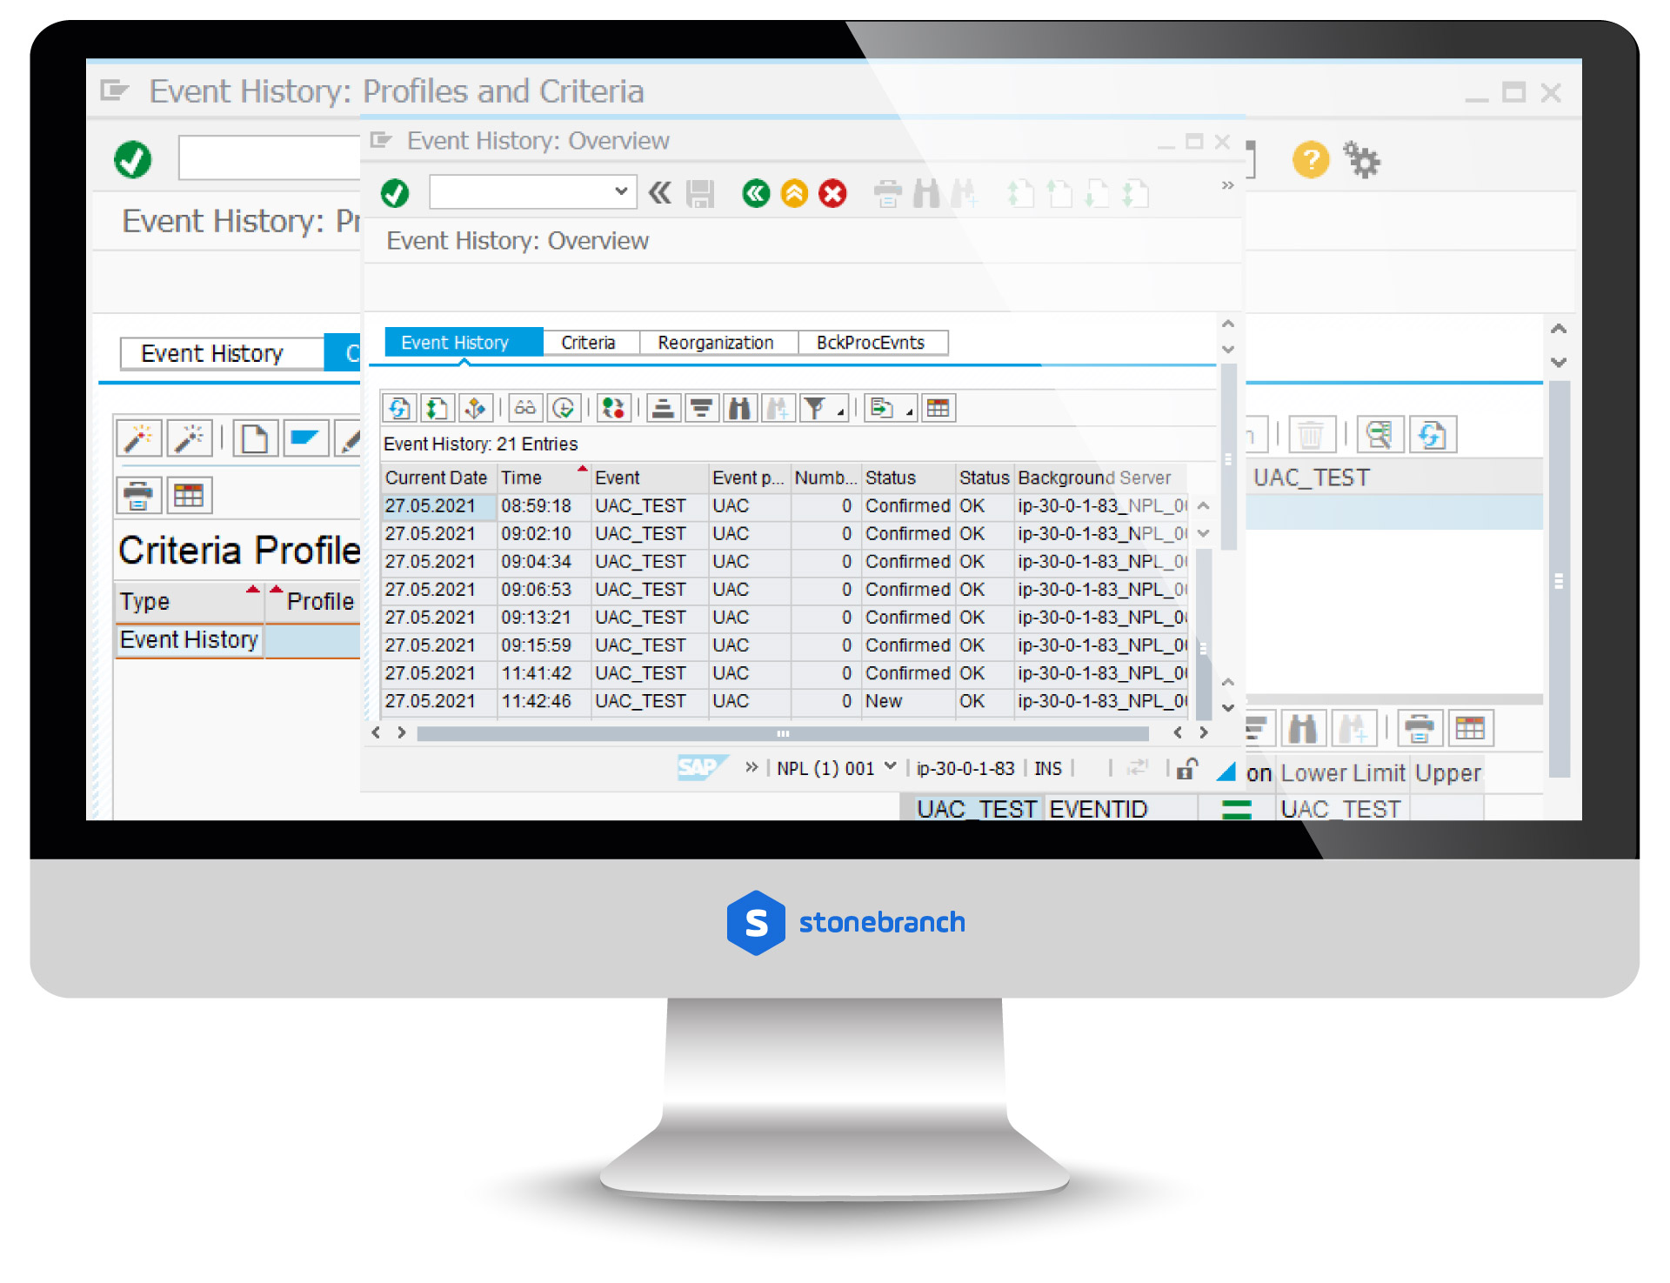1670x1283 pixels.
Task: Click the up chevron beside Overview tab strip
Action: tap(1228, 324)
